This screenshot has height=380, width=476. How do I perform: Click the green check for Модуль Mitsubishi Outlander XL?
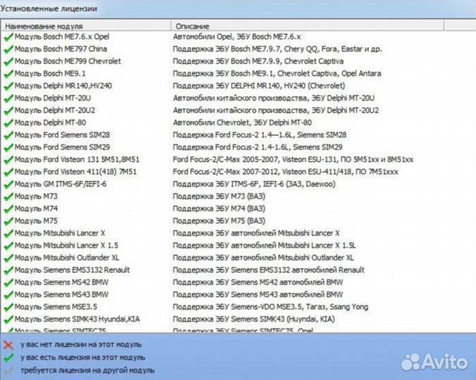coord(8,258)
